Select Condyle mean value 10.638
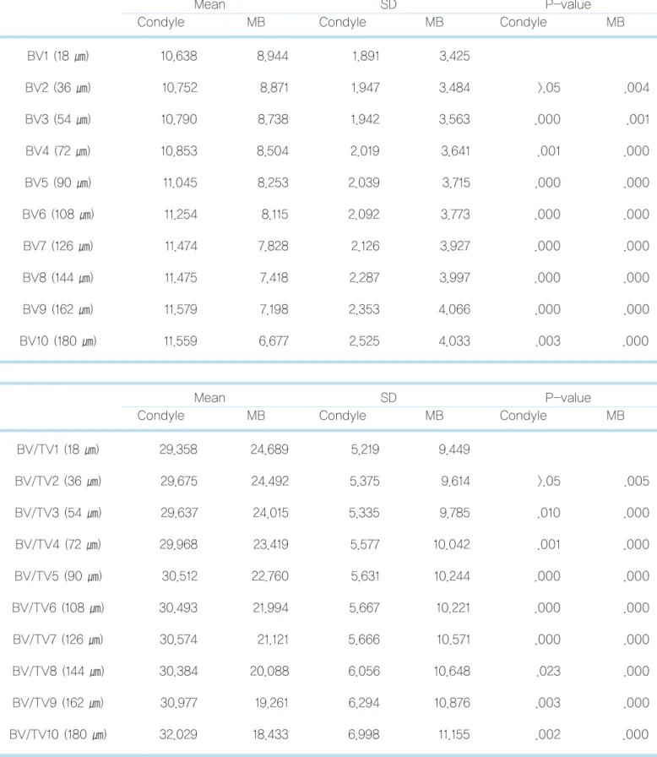The height and width of the screenshot is (757, 657). coord(178,56)
